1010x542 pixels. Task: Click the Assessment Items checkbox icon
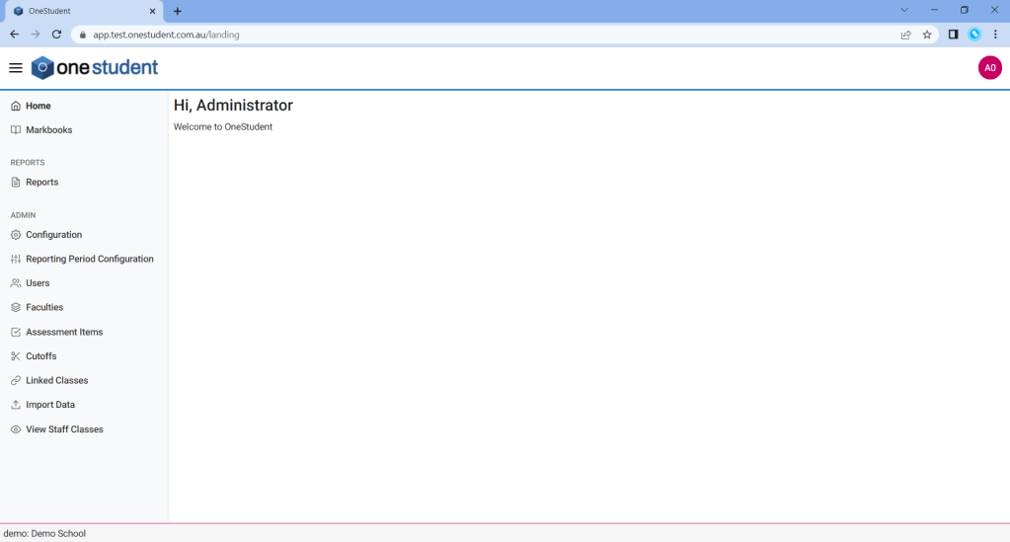click(x=16, y=333)
